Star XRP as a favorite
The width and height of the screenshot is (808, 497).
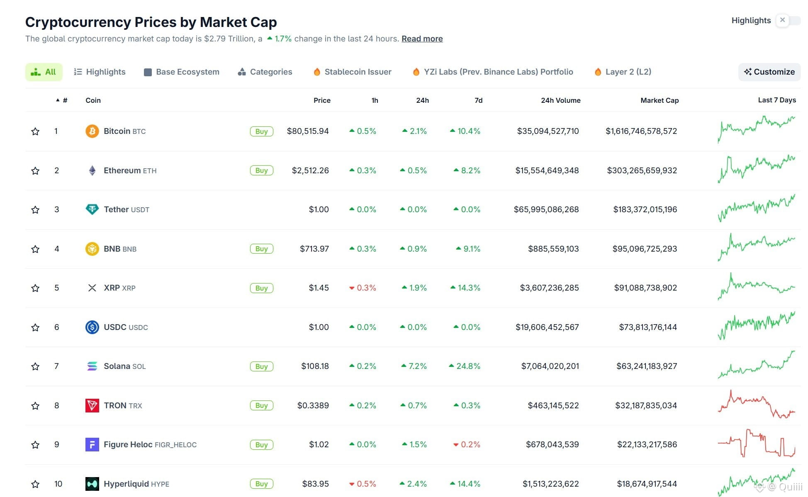pos(35,288)
